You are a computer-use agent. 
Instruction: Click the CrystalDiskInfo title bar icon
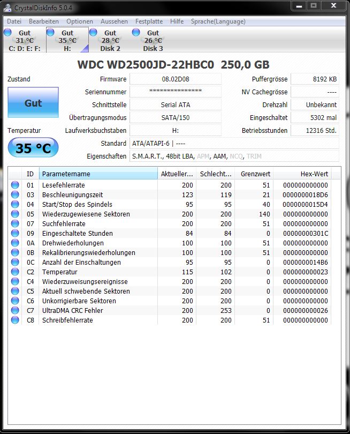pyautogui.click(x=7, y=8)
